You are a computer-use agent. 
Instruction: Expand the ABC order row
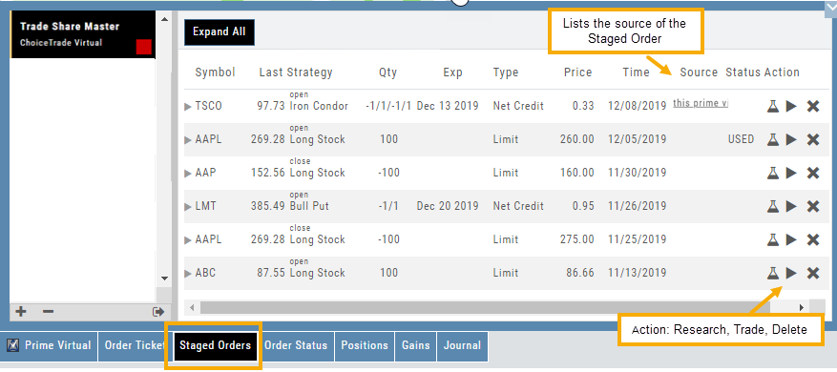[187, 274]
